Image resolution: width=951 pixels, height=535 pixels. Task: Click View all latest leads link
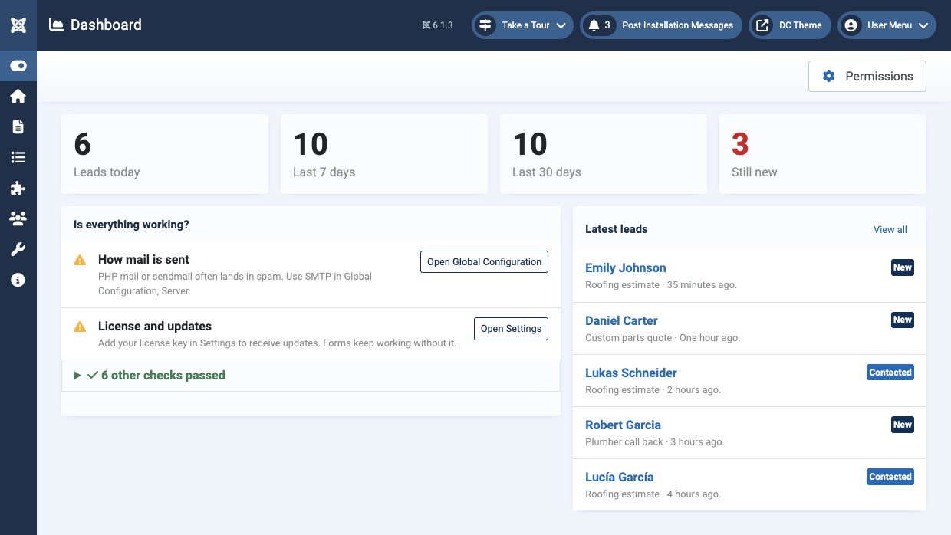click(890, 230)
